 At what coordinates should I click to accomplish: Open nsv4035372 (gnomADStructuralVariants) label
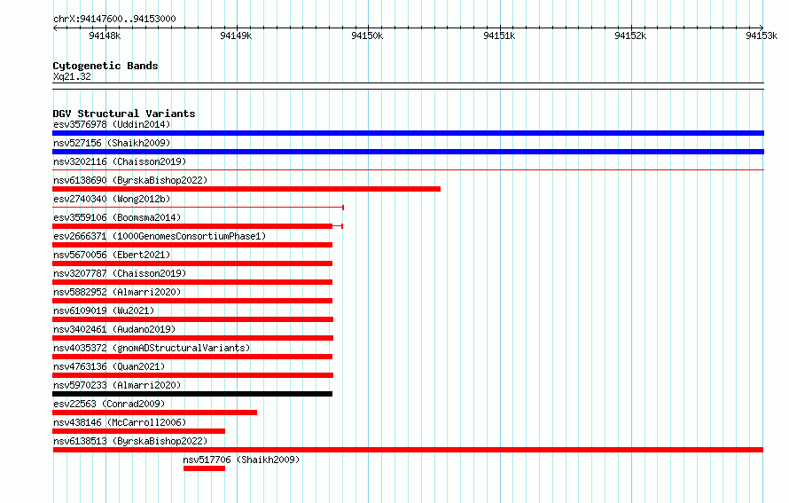[x=152, y=348]
